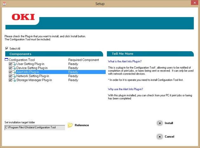Screen dimensions: 200x148
Task: Click the Alert Info Plug-in icon
Action: coord(14,72)
